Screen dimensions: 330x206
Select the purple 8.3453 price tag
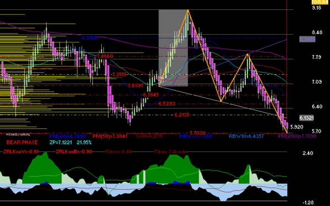click(307, 39)
